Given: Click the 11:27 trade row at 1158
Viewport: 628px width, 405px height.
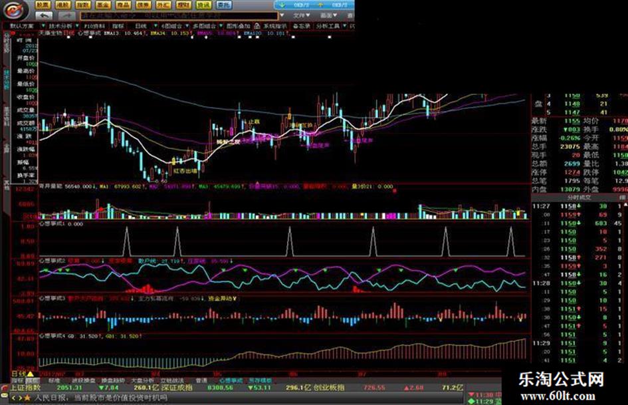Looking at the screenshot, I should click(578, 206).
